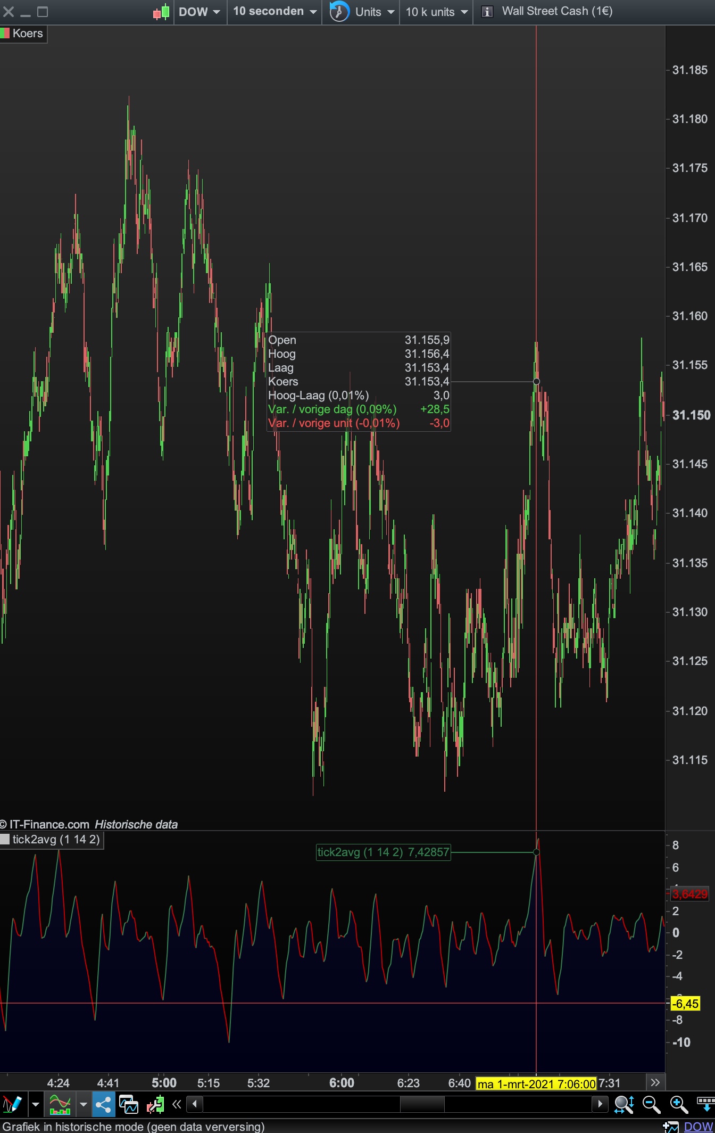
Task: Click the Var. / vorige unit row
Action: (x=359, y=423)
